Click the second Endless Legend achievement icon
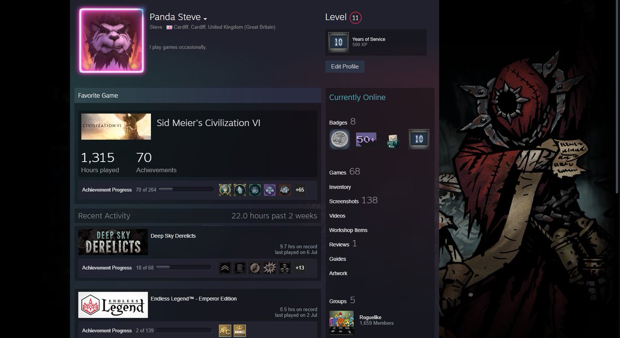This screenshot has width=620, height=338. pos(240,330)
